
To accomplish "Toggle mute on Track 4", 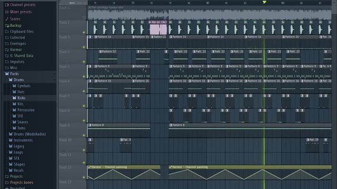I will click(x=84, y=62).
